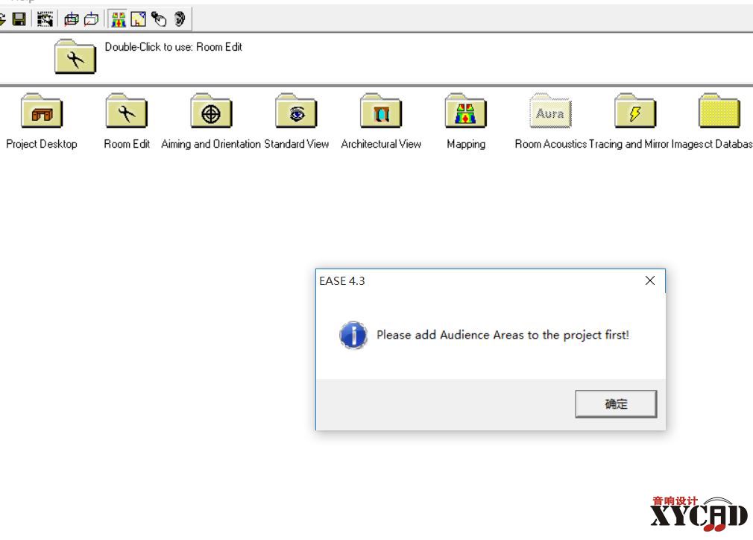
Task: Select the Room Edit folder in the module row
Action: 126,110
